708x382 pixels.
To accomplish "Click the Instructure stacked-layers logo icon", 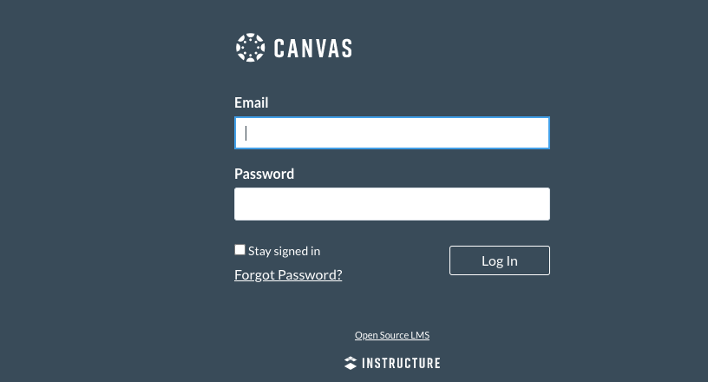I will click(x=351, y=363).
